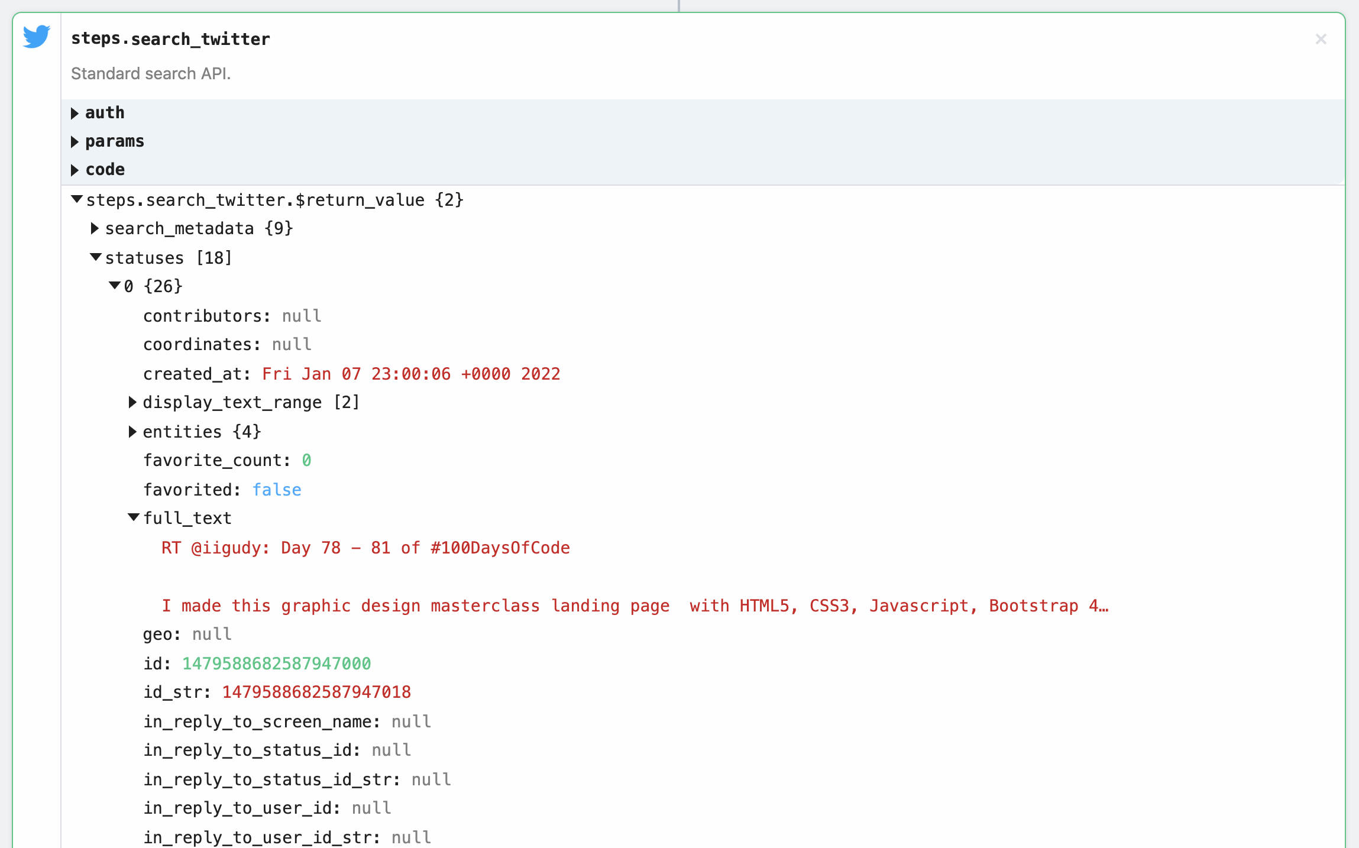Click the Twitter bird icon

37,37
